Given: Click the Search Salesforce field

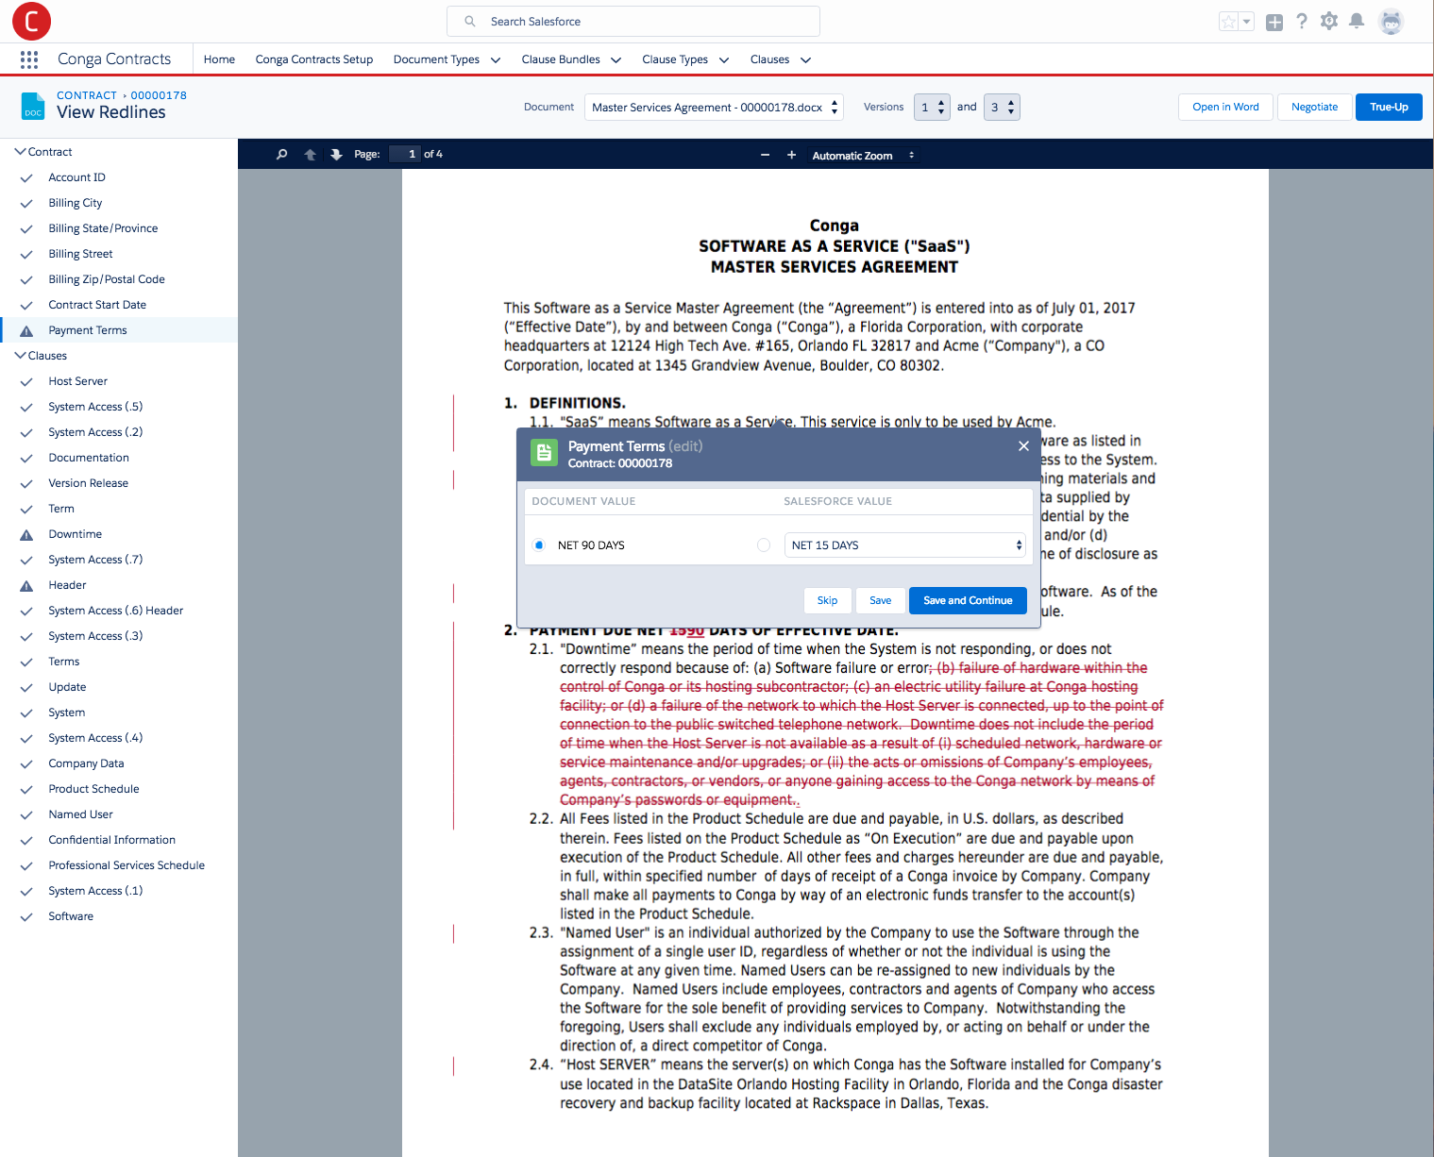Looking at the screenshot, I should click(x=633, y=21).
